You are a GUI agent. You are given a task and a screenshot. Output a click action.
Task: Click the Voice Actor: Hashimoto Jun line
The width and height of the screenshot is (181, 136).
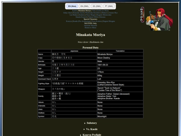[90, 42]
